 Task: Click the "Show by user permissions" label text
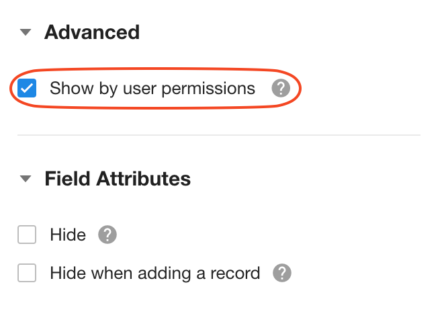152,89
